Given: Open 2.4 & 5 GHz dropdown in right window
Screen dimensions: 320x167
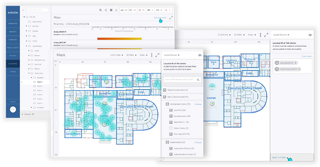Looking at the screenshot, I should point(224,35).
